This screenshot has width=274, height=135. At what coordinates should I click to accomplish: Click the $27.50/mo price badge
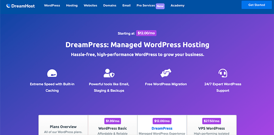(212, 121)
